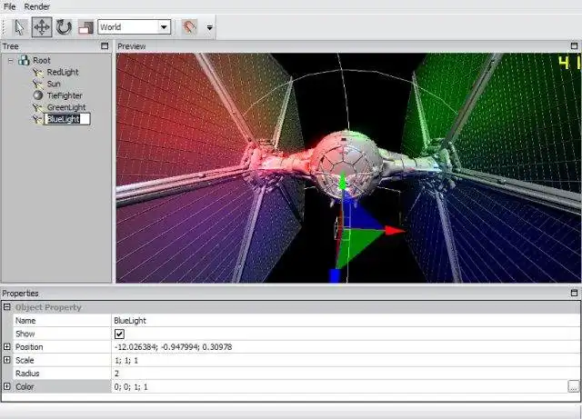The height and width of the screenshot is (419, 582).
Task: Expand the Position property
Action: (6, 346)
